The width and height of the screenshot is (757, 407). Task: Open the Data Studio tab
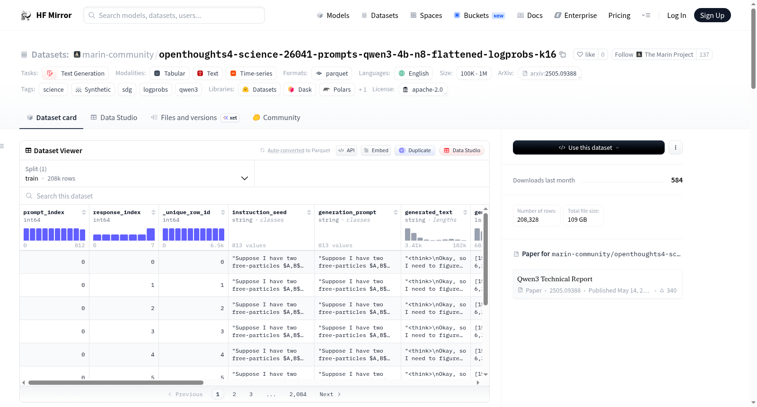(114, 117)
